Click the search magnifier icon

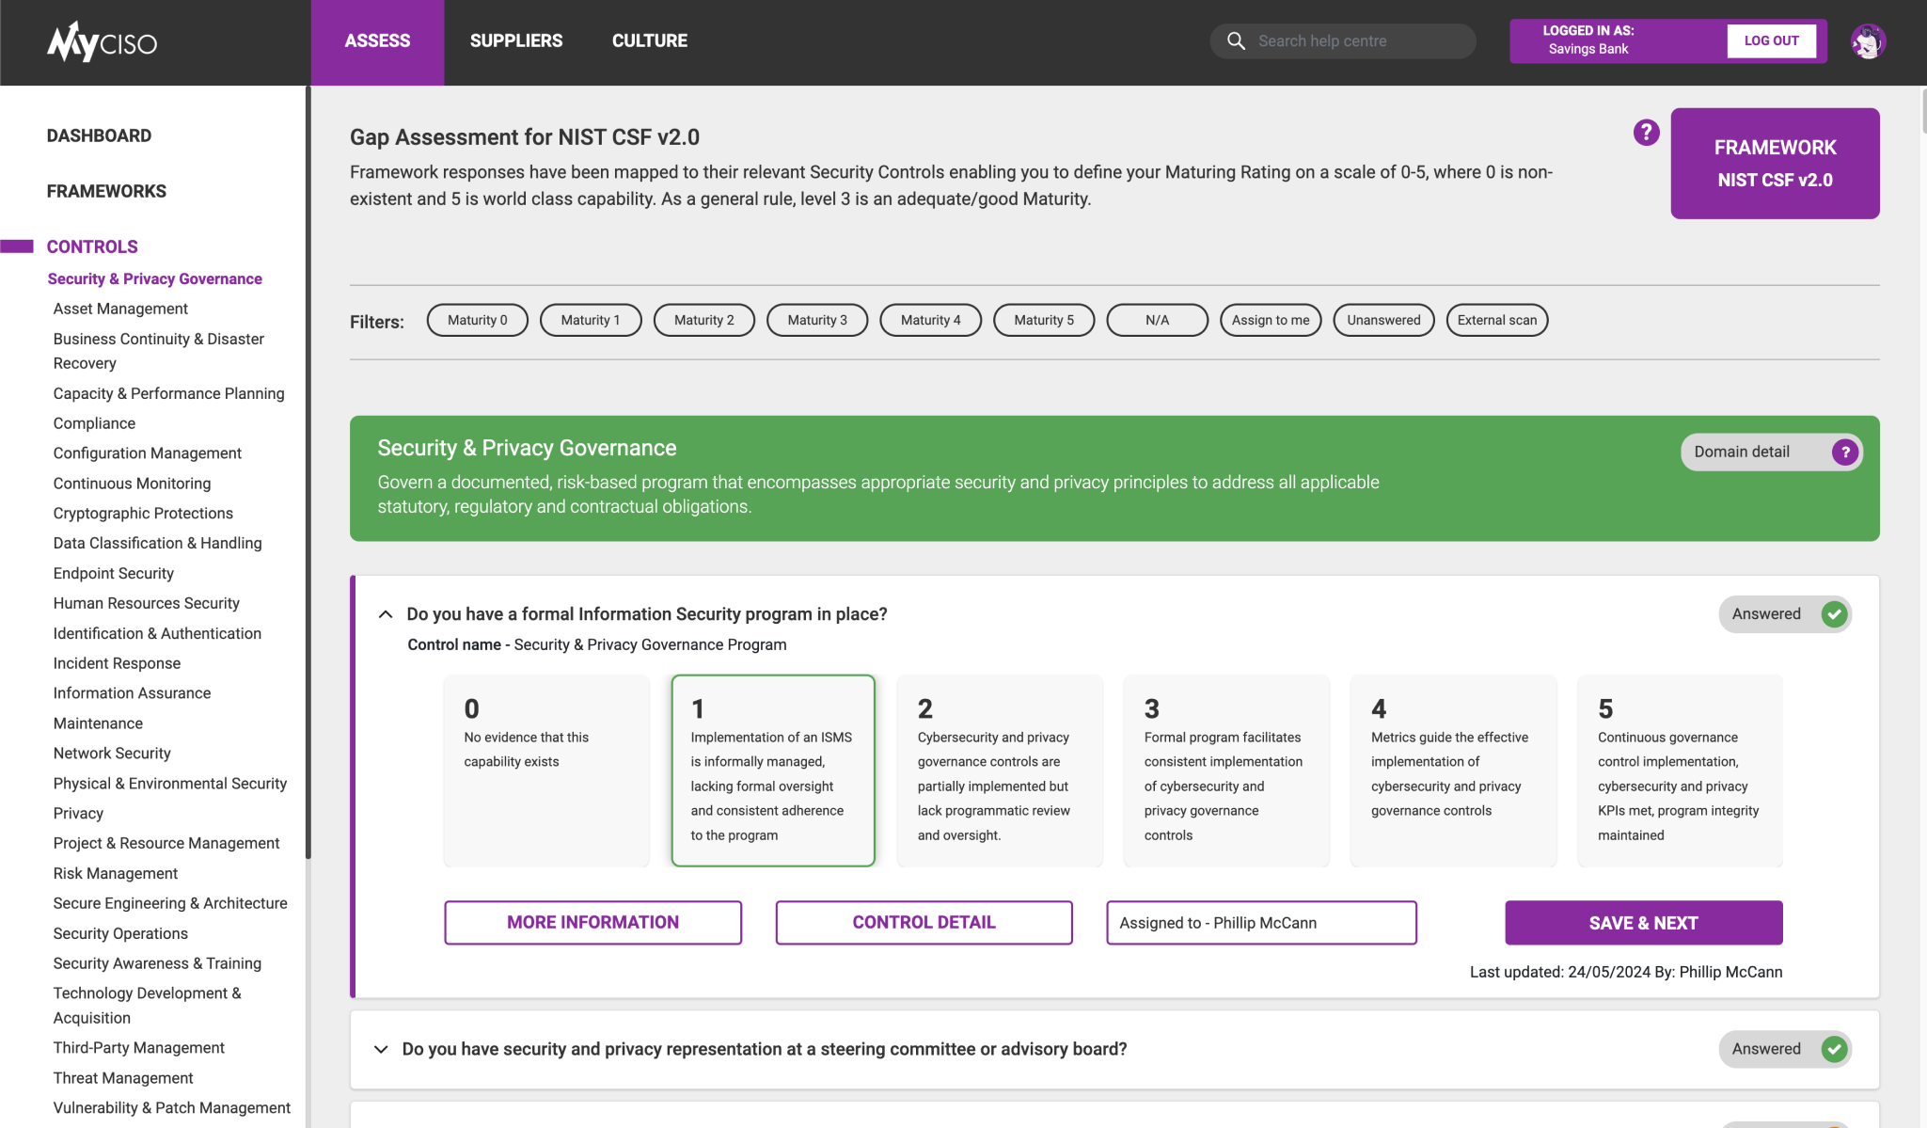pos(1236,41)
